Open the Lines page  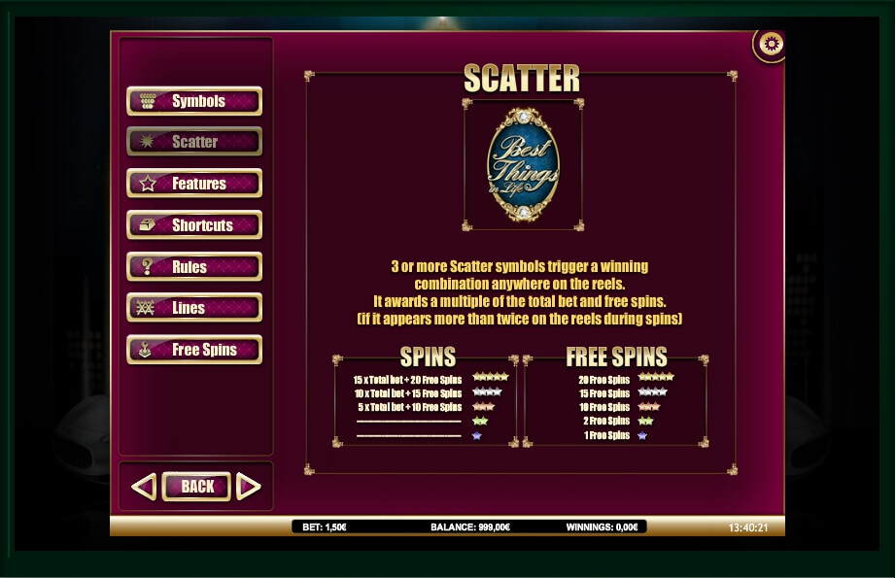click(194, 308)
